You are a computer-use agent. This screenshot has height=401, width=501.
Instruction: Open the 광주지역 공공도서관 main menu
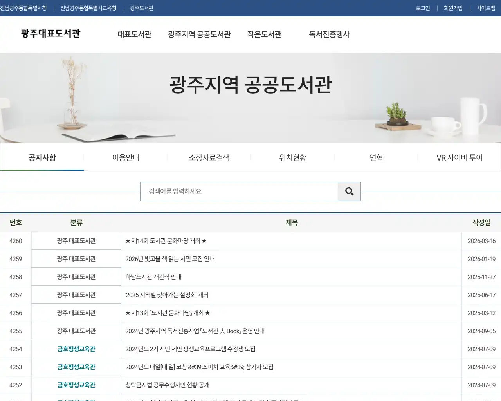click(199, 34)
